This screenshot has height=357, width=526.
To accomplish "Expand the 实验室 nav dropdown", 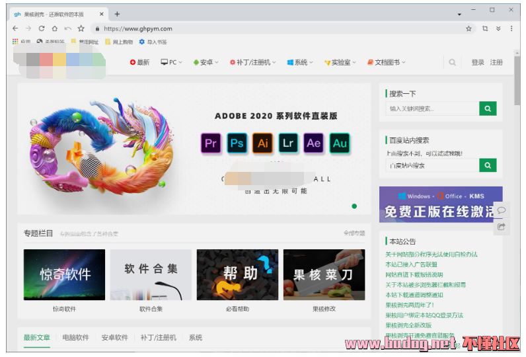I will (x=340, y=62).
